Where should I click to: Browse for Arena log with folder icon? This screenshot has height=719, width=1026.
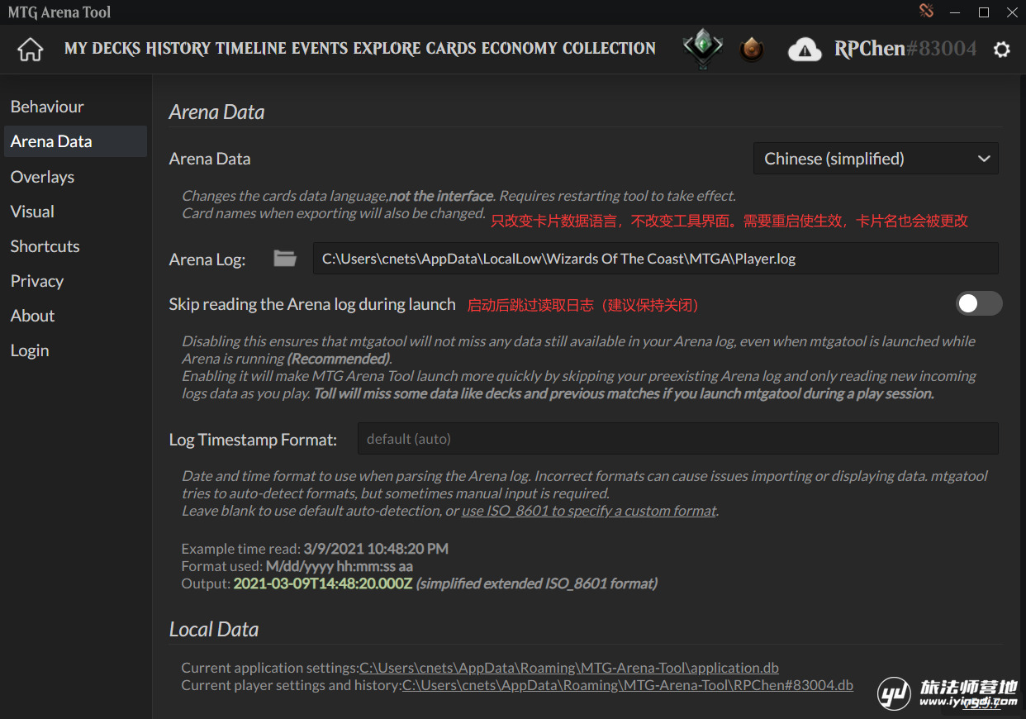click(x=285, y=259)
